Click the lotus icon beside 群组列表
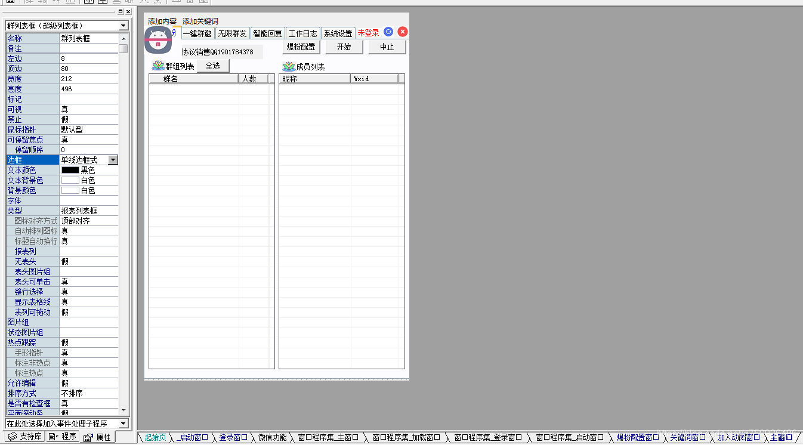 coord(158,66)
